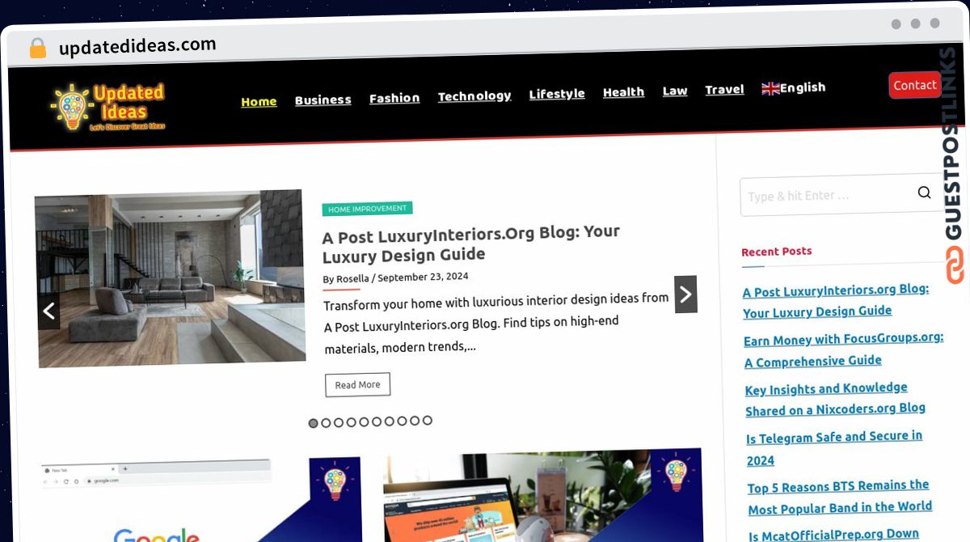Select the eighth slider pagination dot
This screenshot has height=542, width=970.
pyautogui.click(x=402, y=421)
